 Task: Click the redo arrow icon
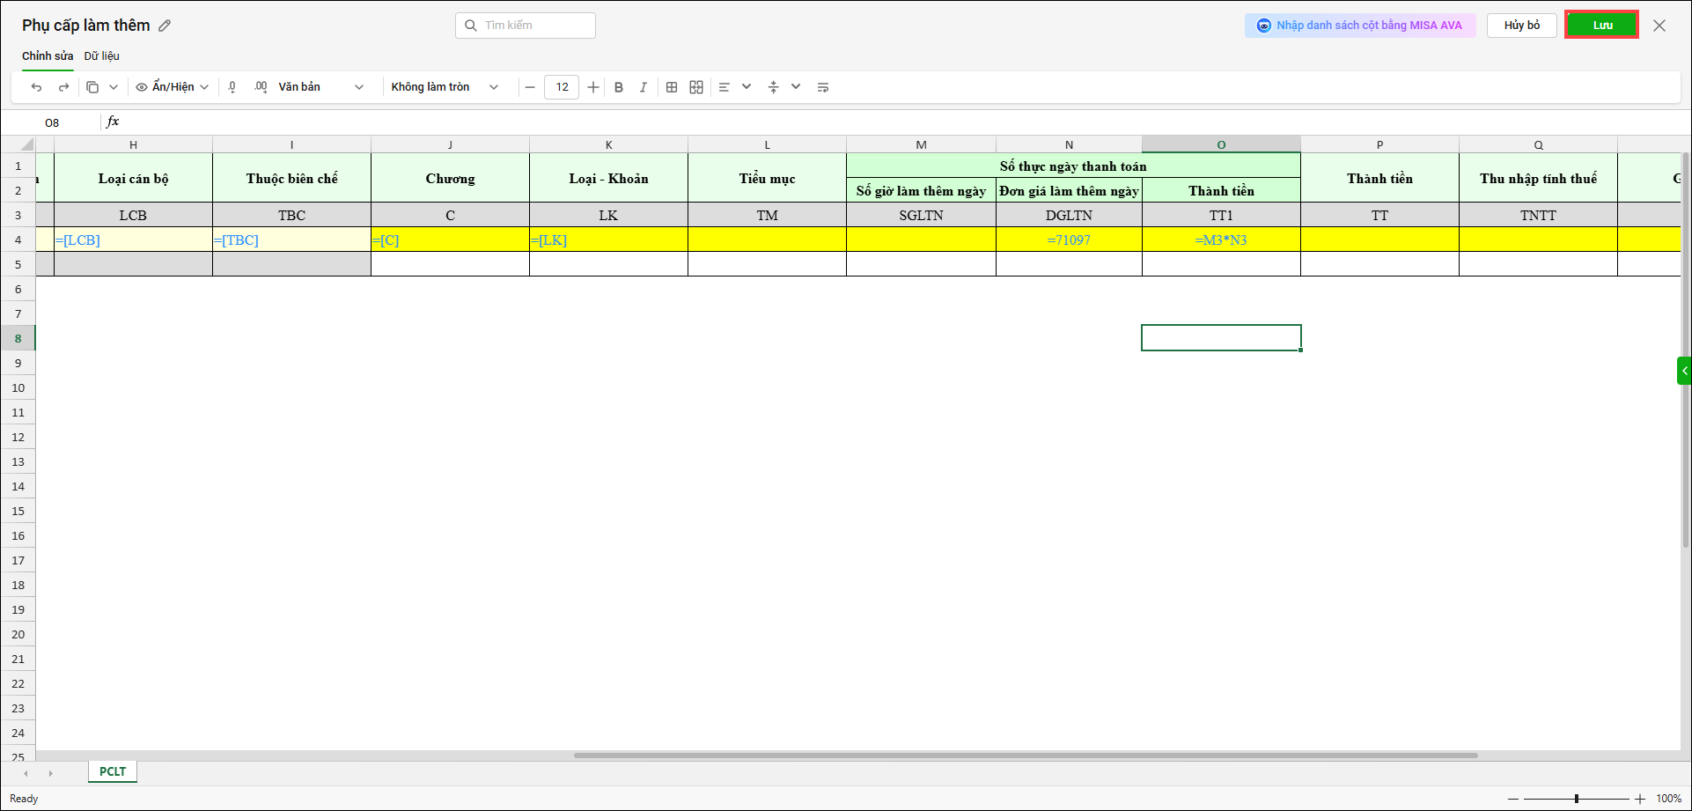(63, 87)
